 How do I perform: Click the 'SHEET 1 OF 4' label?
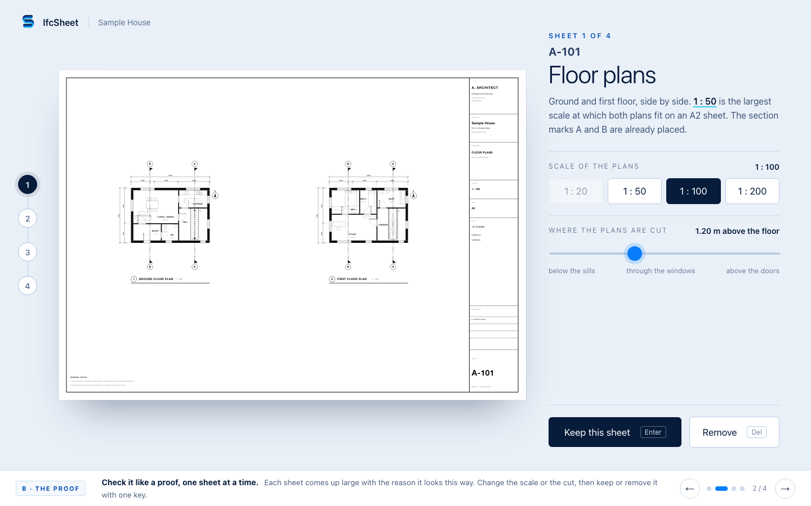[580, 35]
